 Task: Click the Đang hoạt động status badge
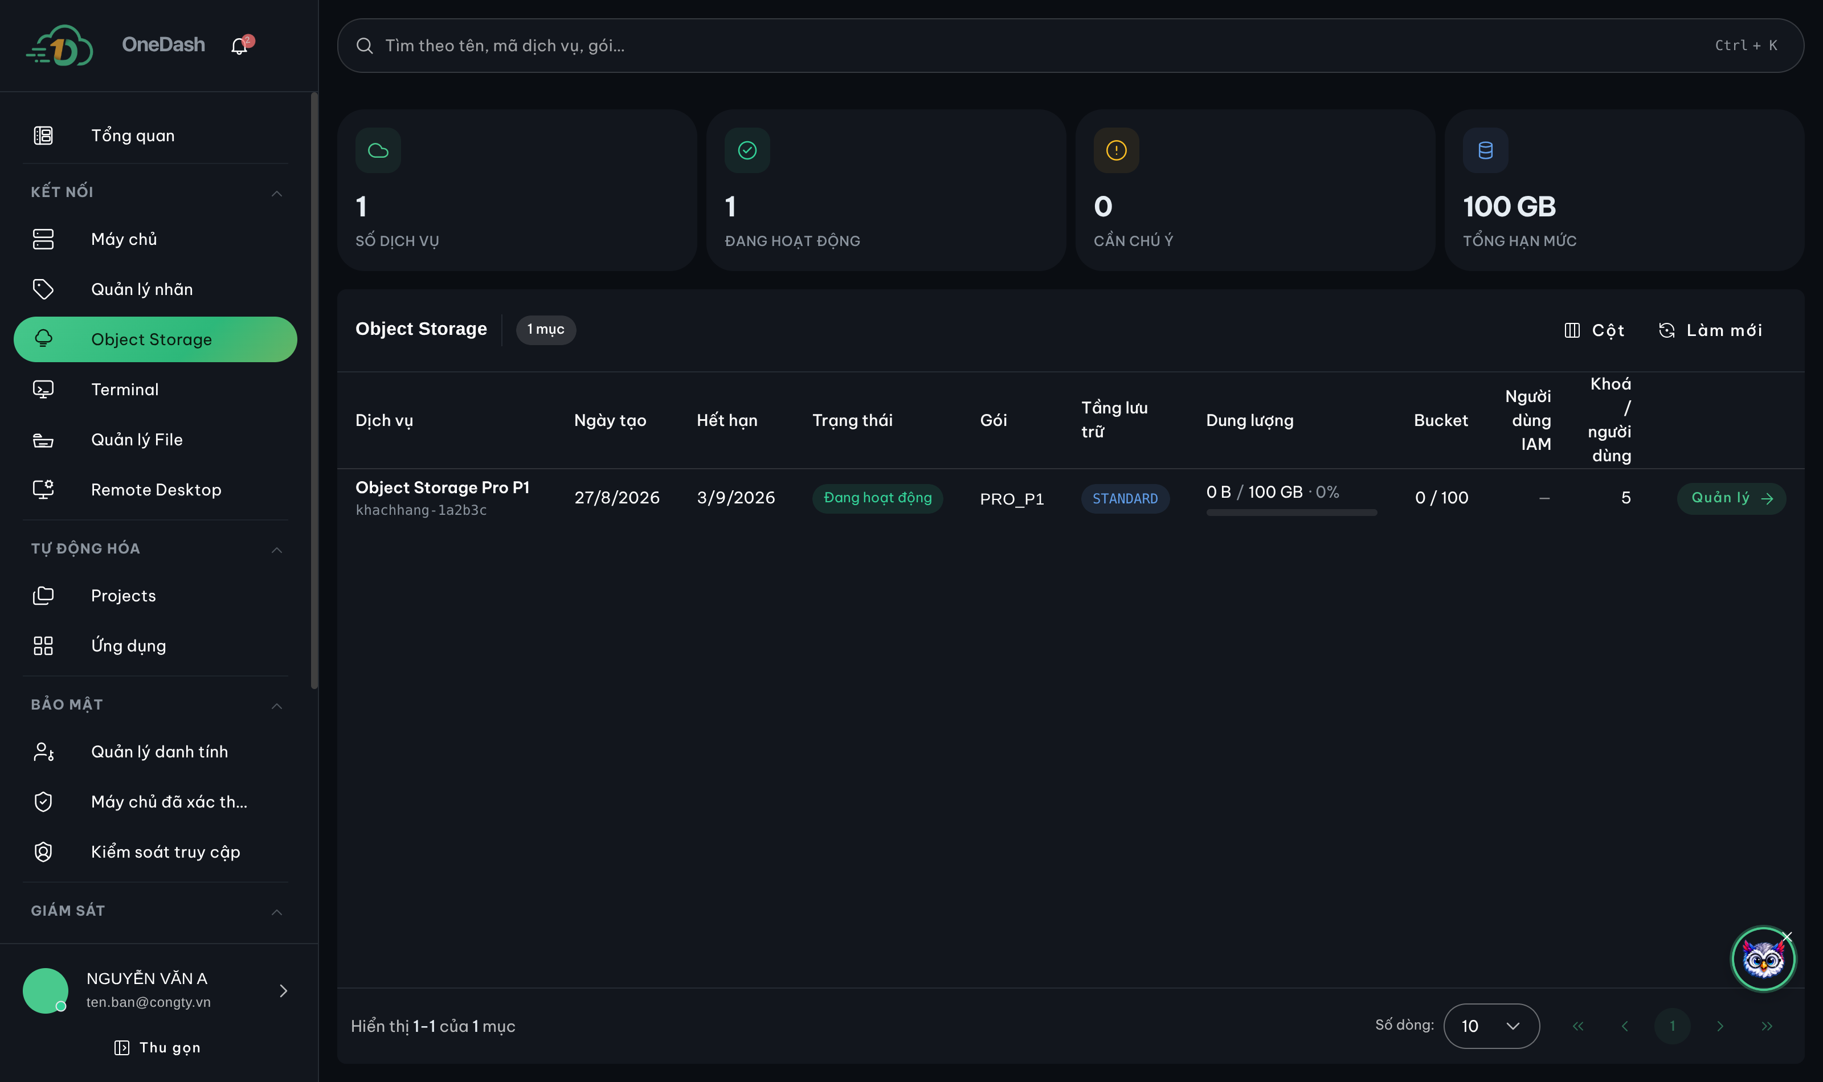[x=877, y=498]
